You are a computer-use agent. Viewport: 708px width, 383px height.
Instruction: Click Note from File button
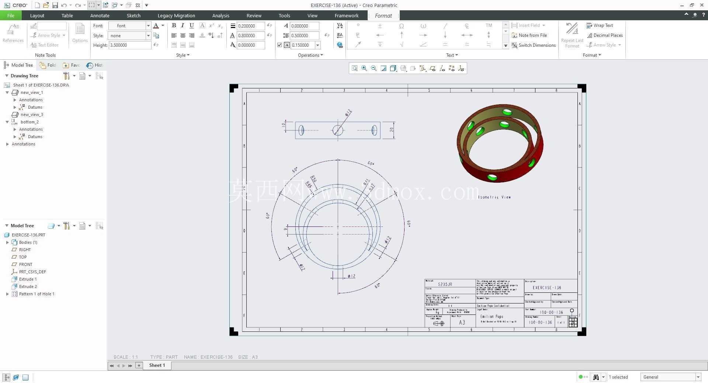pyautogui.click(x=529, y=35)
